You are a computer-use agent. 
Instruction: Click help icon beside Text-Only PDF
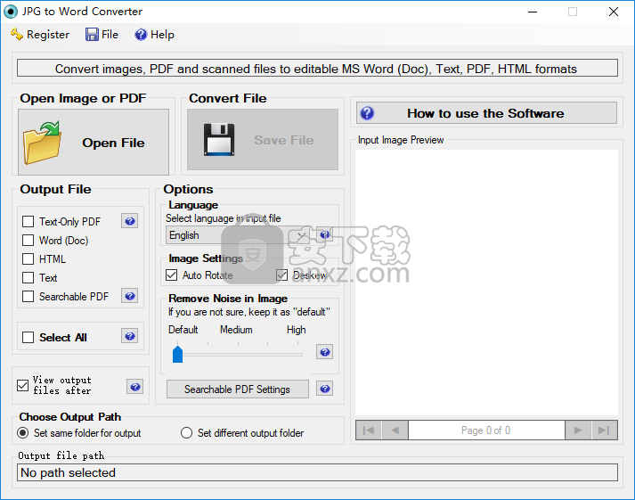click(130, 221)
